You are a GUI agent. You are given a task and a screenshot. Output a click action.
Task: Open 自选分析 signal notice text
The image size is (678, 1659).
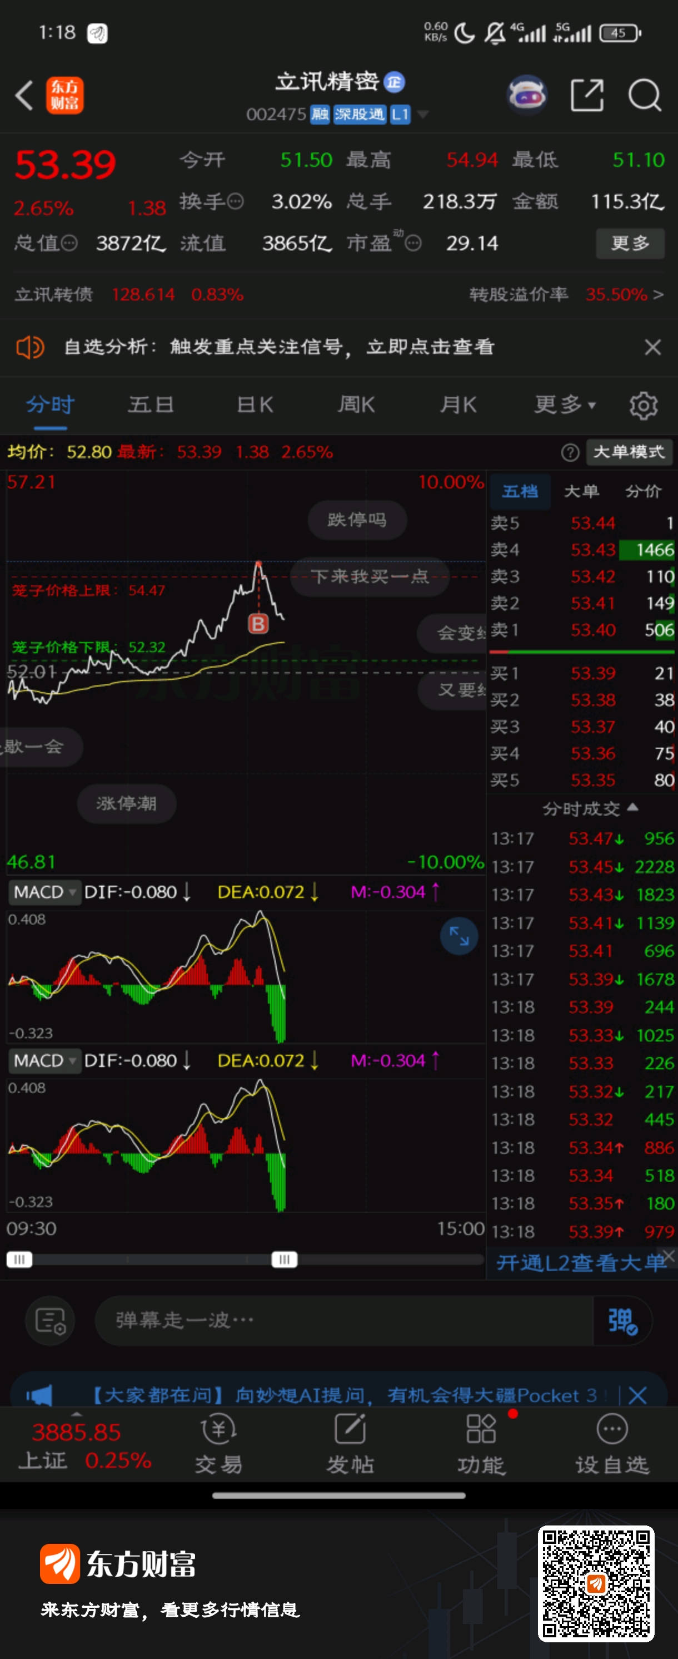(x=278, y=347)
